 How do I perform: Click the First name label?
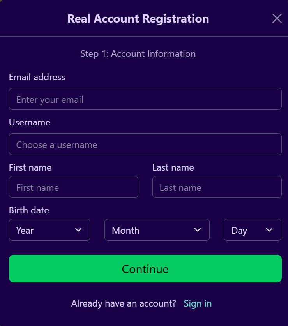click(x=30, y=167)
